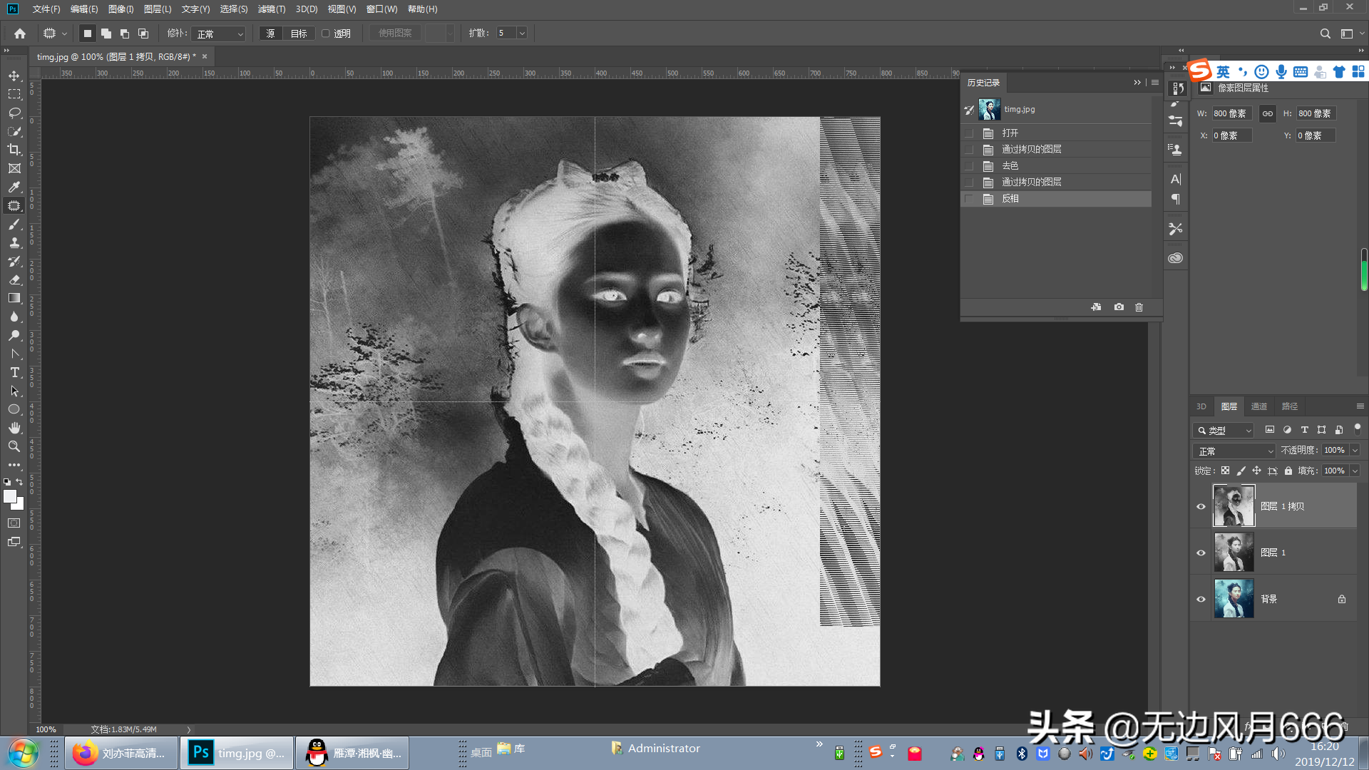Click the history panel trash icon
The height and width of the screenshot is (770, 1369).
1139,307
